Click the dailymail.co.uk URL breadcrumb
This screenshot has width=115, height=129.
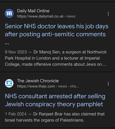point(40,16)
